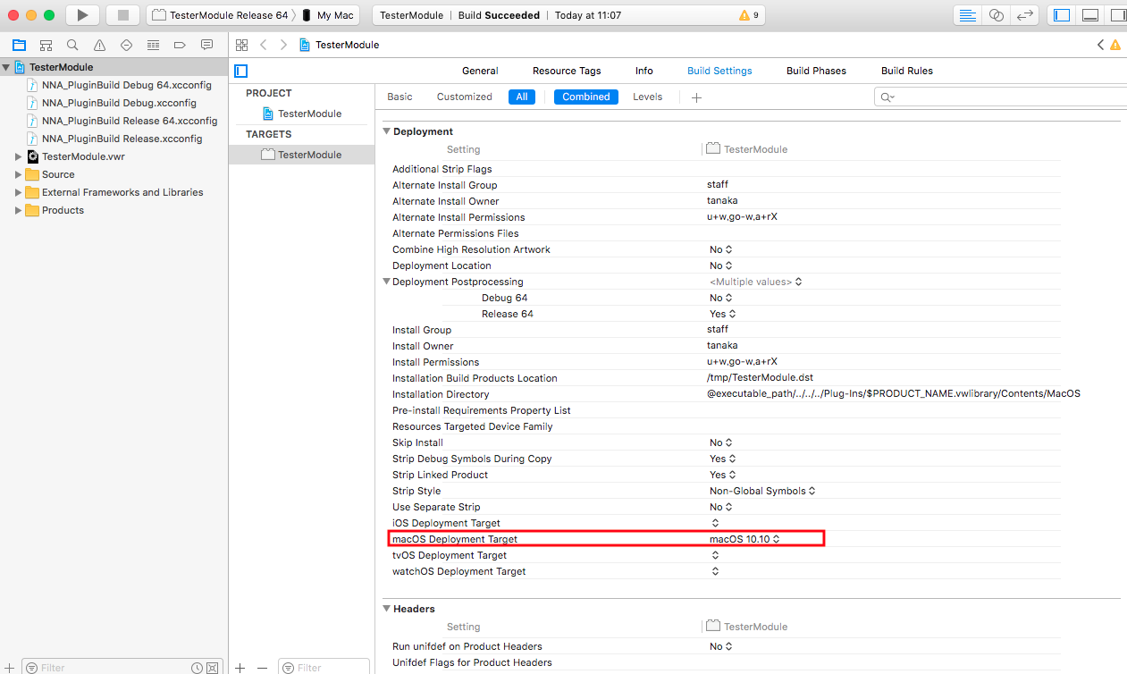
Task: Collapse the Headers settings section
Action: click(387, 609)
